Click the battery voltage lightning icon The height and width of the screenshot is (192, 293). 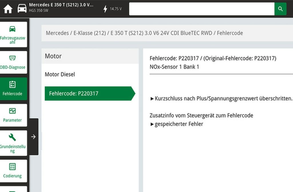(x=105, y=9)
